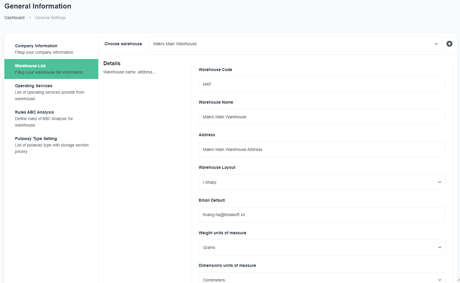Click the General Settings breadcrumb
460x283 pixels.
[50, 18]
